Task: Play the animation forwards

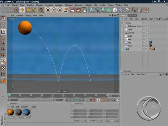Action: coord(77,100)
